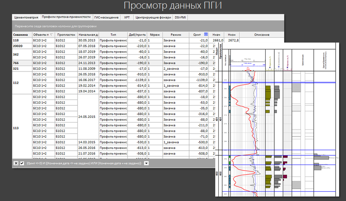The width and height of the screenshot is (346, 201).
Task: Click the Деб/при-ть column header
Action: click(x=137, y=35)
